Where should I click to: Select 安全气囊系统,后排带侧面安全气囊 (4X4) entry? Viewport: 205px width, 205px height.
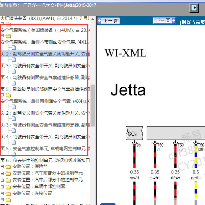(x=45, y=101)
